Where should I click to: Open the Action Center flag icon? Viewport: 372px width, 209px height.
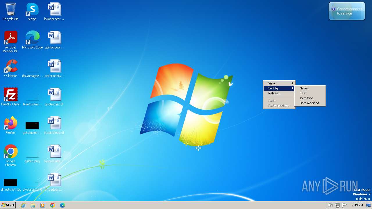click(x=345, y=205)
